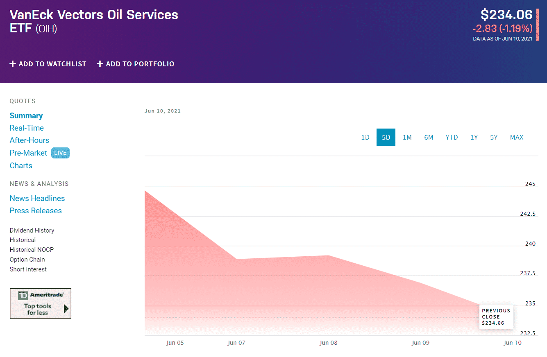Select the 1D chart range tab
The image size is (547, 357).
[365, 137]
